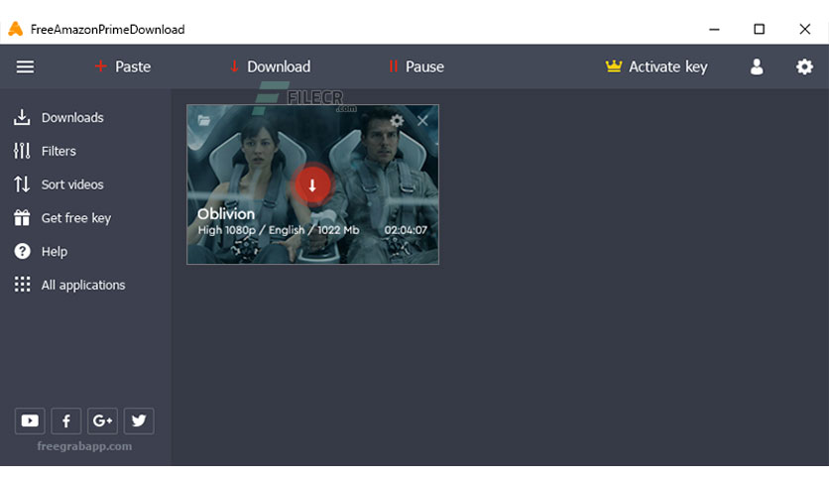Viewport: 829px width, 480px height.
Task: Visit the freegrabapp.com link
Action: click(x=84, y=446)
